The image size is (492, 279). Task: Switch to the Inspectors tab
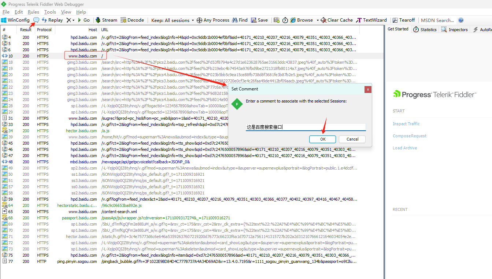(x=454, y=29)
